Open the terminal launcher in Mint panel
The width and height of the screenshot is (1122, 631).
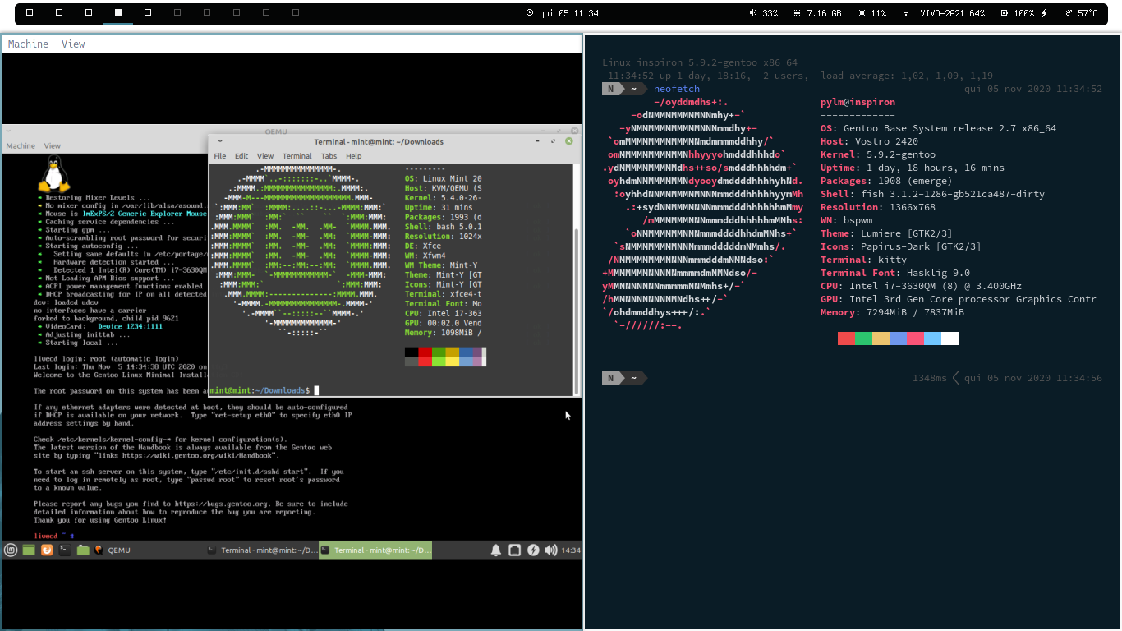[65, 550]
